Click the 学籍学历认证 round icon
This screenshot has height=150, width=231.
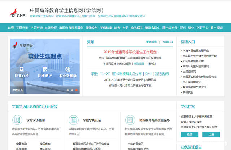[74, 120]
